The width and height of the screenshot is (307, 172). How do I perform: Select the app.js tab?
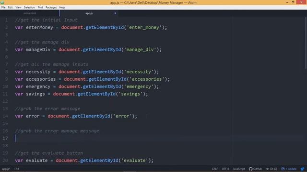point(89,13)
